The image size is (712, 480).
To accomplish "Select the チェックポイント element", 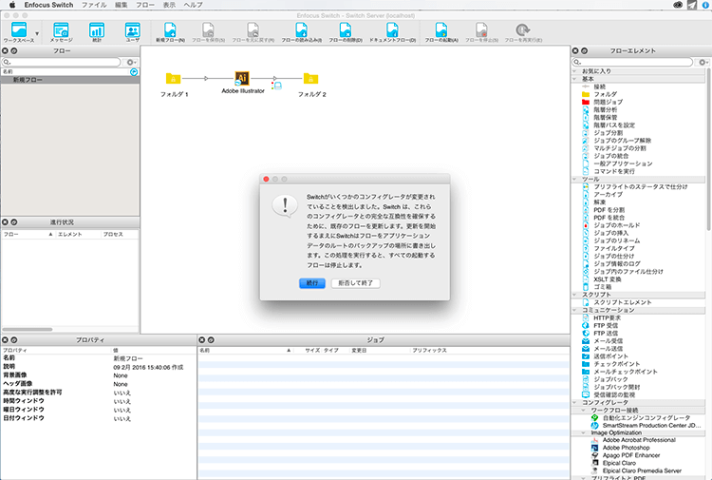I will point(610,364).
